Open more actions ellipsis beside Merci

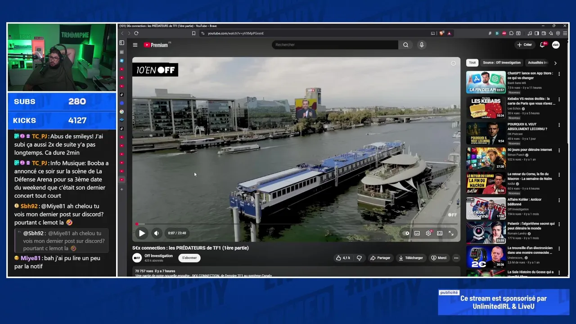coord(456,258)
